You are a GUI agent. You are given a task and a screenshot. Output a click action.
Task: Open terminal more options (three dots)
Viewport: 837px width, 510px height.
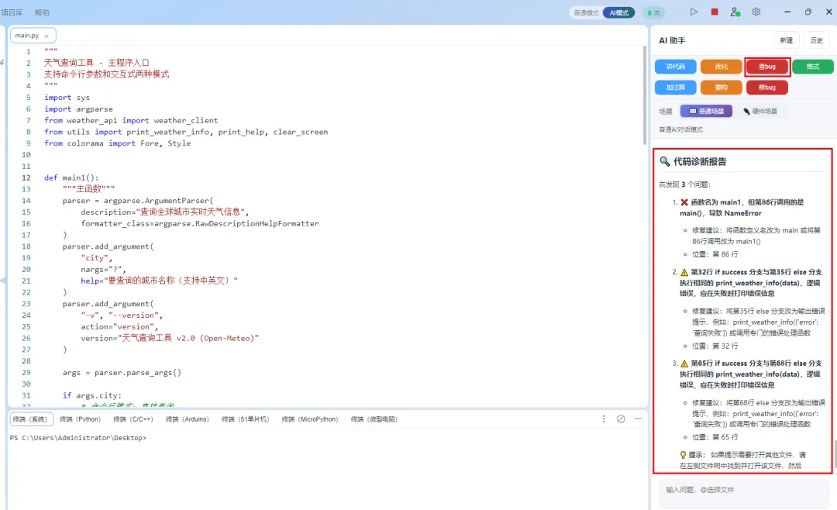pyautogui.click(x=604, y=419)
